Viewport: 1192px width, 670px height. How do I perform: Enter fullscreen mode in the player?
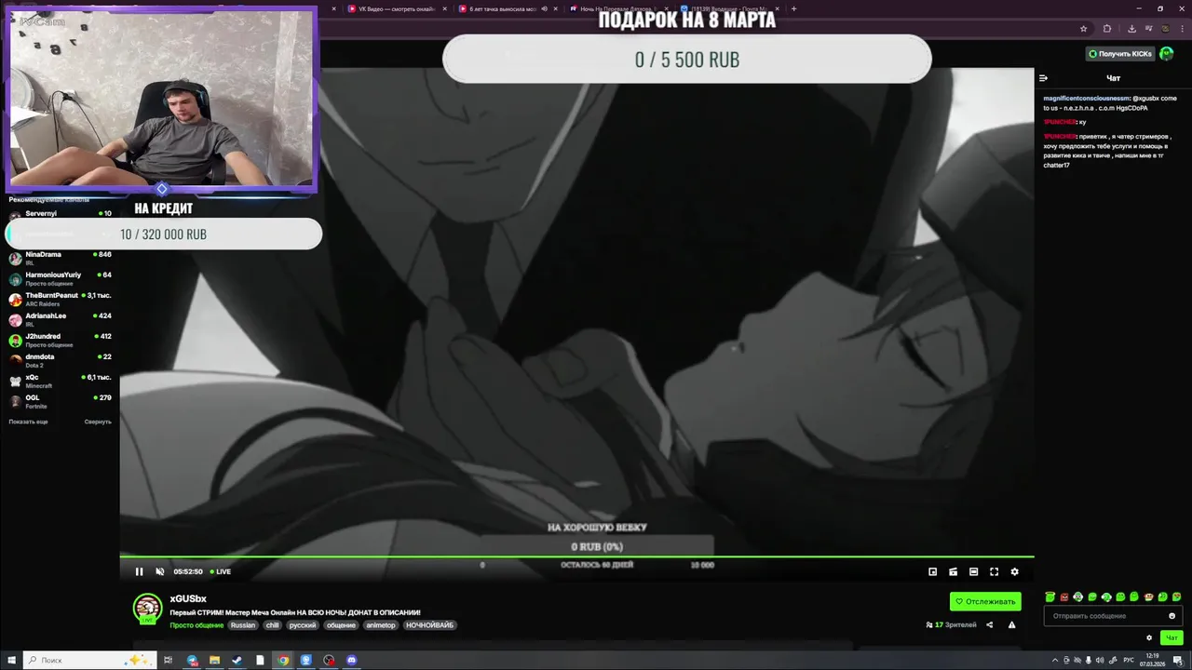(x=994, y=571)
